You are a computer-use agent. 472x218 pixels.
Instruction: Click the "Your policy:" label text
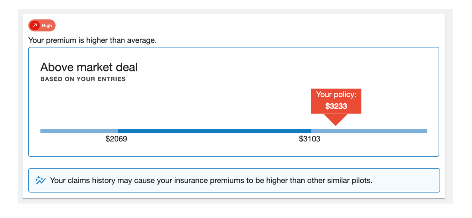(336, 95)
